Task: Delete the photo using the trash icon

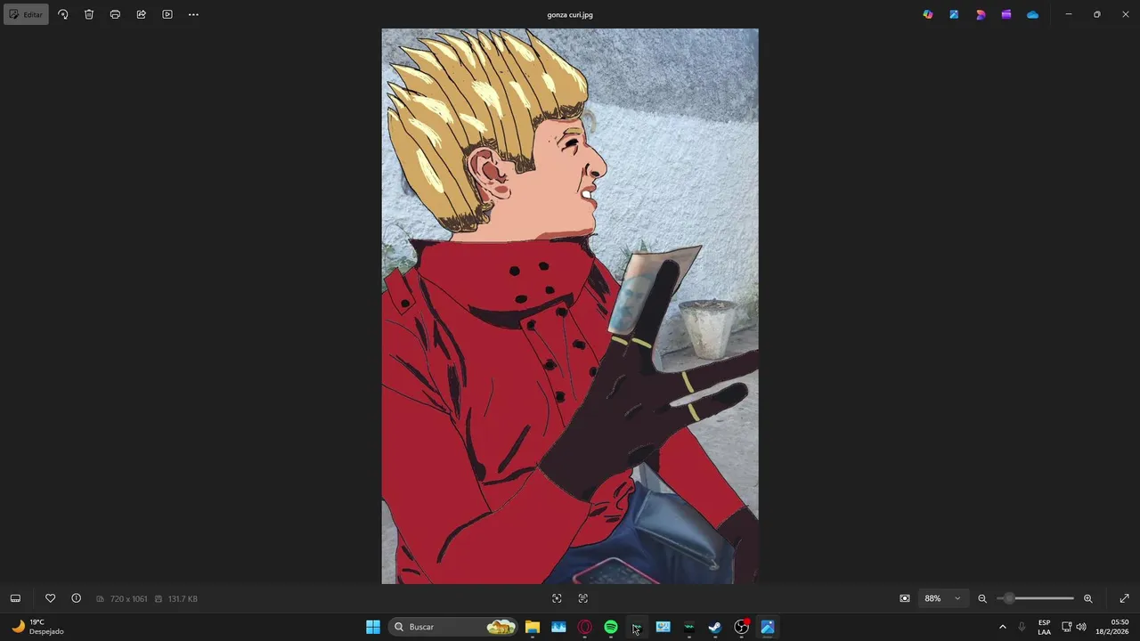Action: pyautogui.click(x=89, y=14)
